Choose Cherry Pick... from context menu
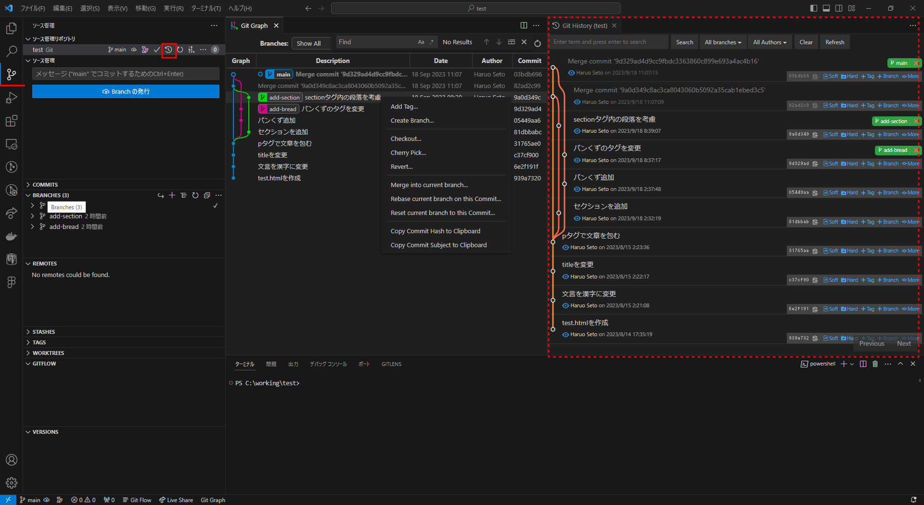Viewport: 924px width, 505px height. [446, 153]
